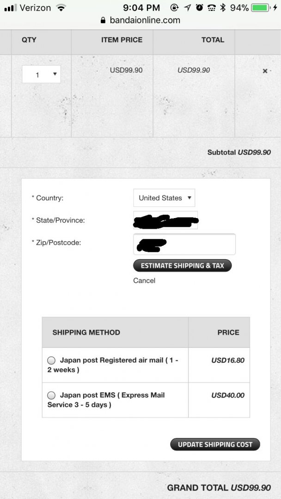Tap the battery indicator icon
The image size is (281, 499).
pyautogui.click(x=260, y=8)
